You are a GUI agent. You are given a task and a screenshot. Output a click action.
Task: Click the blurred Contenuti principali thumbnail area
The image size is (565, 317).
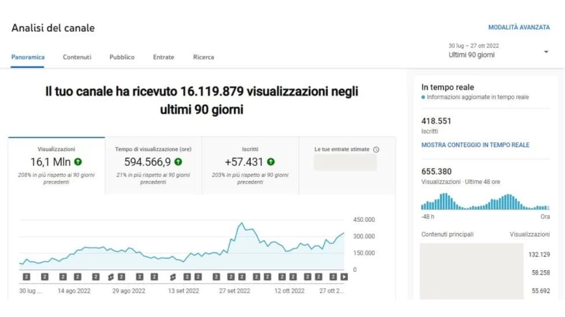click(471, 271)
